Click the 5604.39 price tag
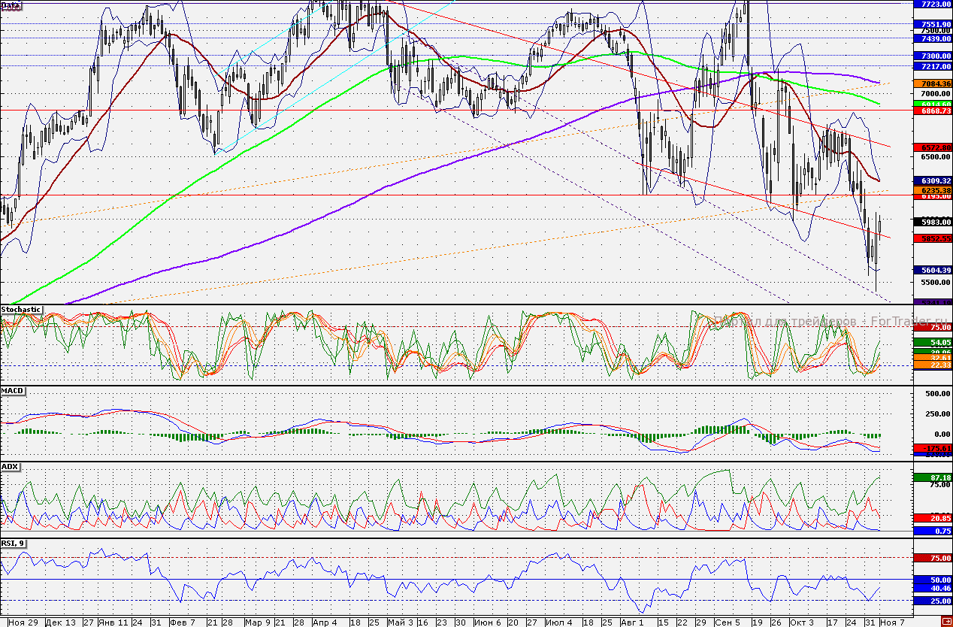Image resolution: width=953 pixels, height=627 pixels. click(x=932, y=271)
